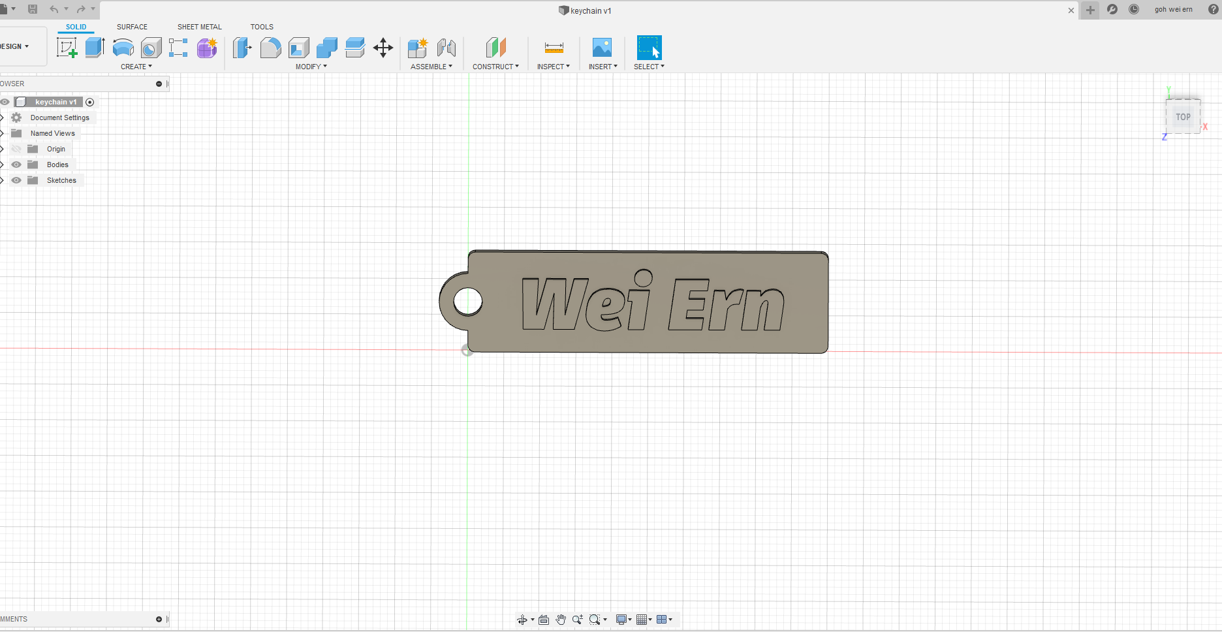
Task: Select the keychain v1 root component
Action: point(55,102)
